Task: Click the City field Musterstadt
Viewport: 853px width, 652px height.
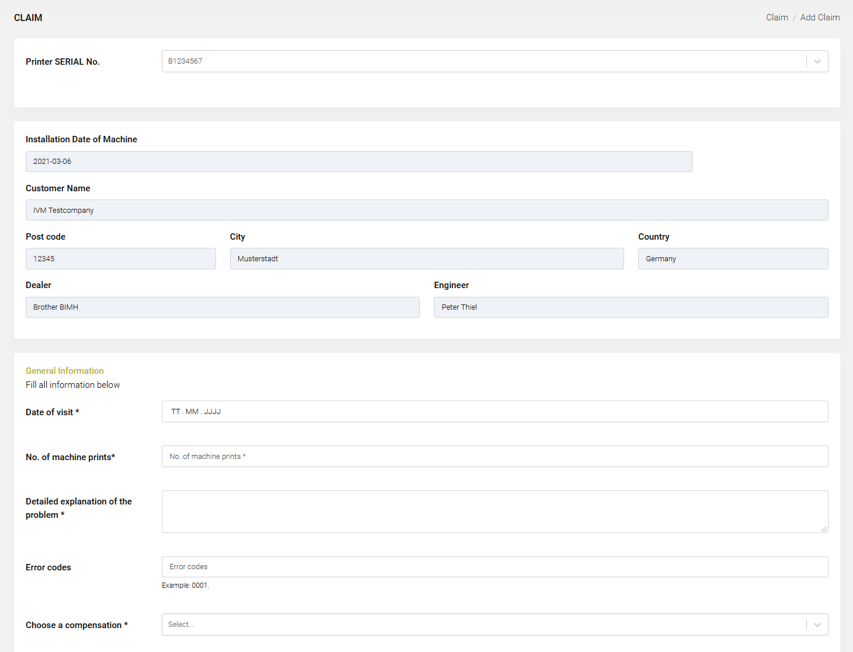Action: pyautogui.click(x=426, y=259)
